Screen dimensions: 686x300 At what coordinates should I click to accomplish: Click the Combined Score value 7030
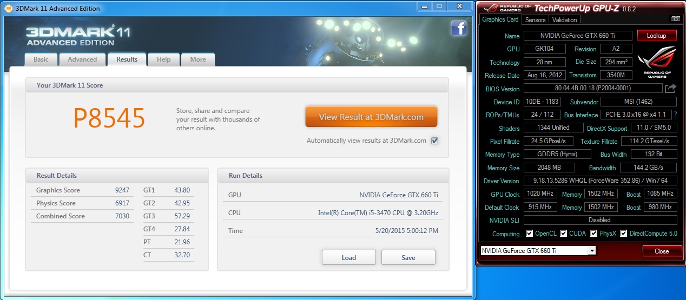(123, 216)
